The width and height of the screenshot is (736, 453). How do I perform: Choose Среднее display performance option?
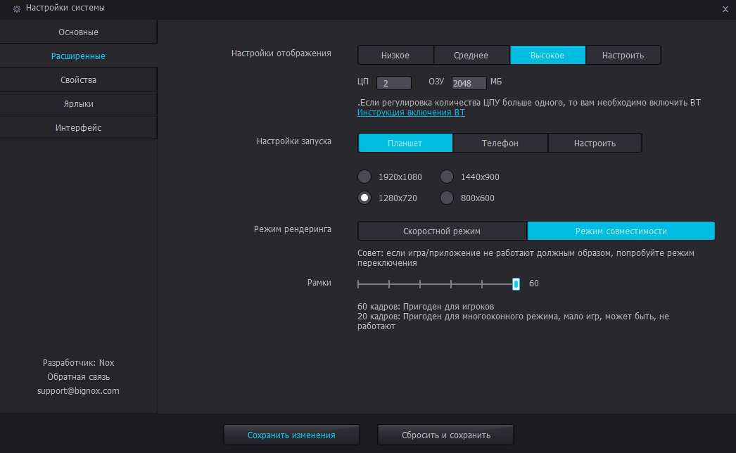pyautogui.click(x=471, y=56)
